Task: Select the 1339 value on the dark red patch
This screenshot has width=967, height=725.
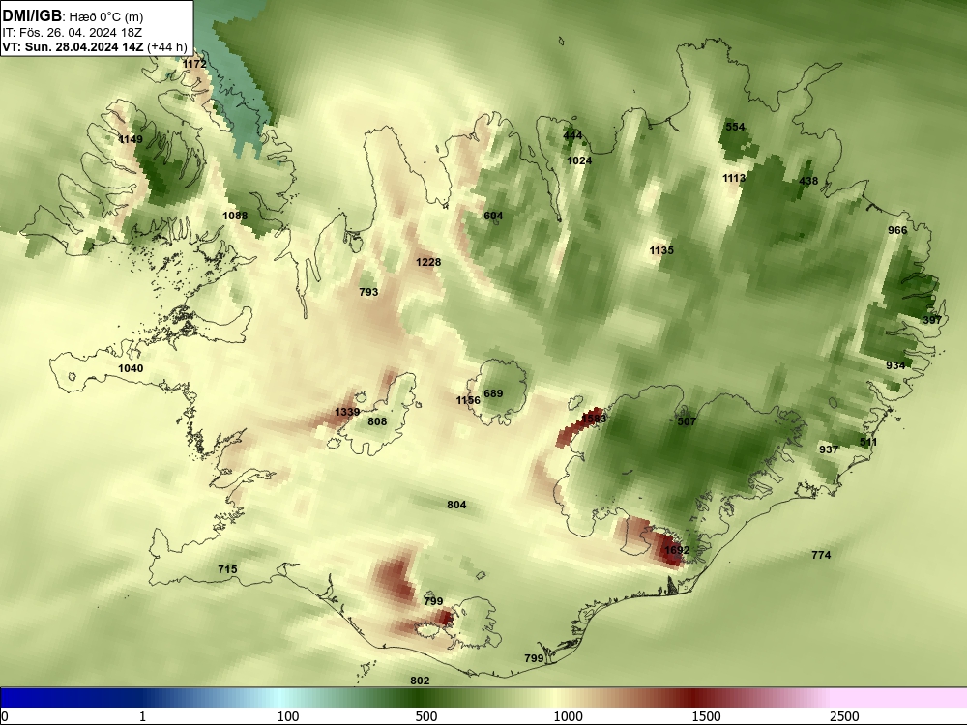Action: point(347,412)
